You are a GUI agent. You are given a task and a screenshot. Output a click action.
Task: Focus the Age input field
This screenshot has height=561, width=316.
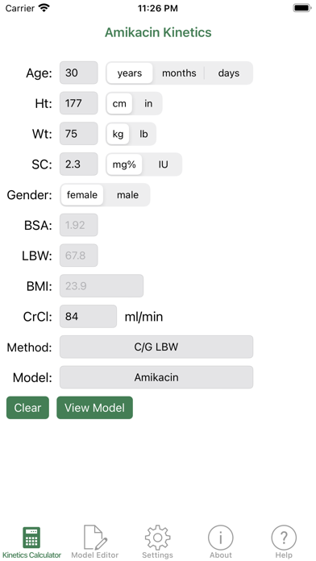79,73
